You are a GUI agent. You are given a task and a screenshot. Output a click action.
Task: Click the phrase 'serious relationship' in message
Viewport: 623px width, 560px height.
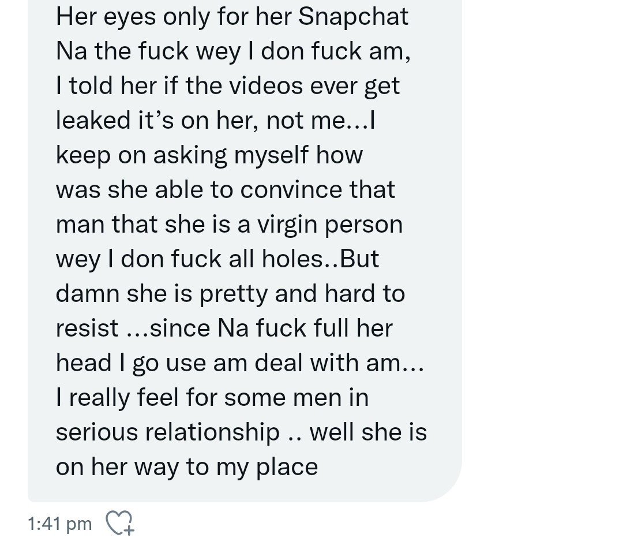point(168,432)
